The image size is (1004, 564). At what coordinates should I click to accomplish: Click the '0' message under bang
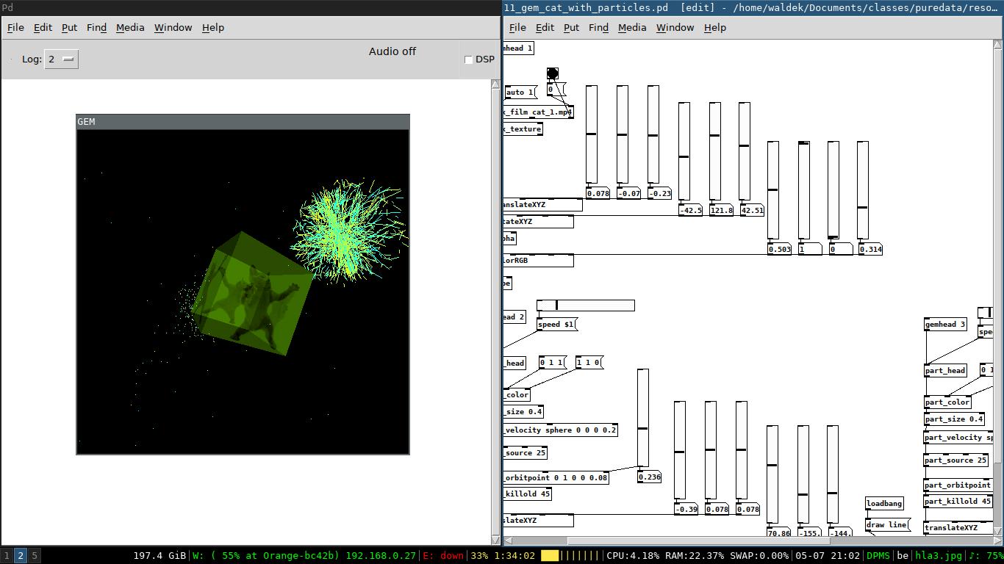click(556, 90)
